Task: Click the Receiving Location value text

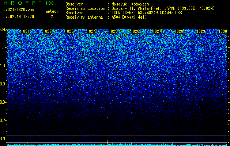Action: click(163, 8)
